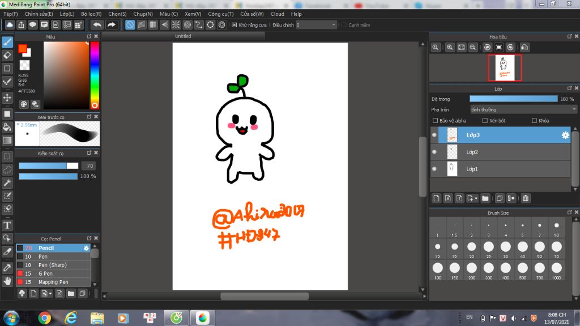
Task: Hide layer Lớp2 visibility dot
Action: click(434, 152)
